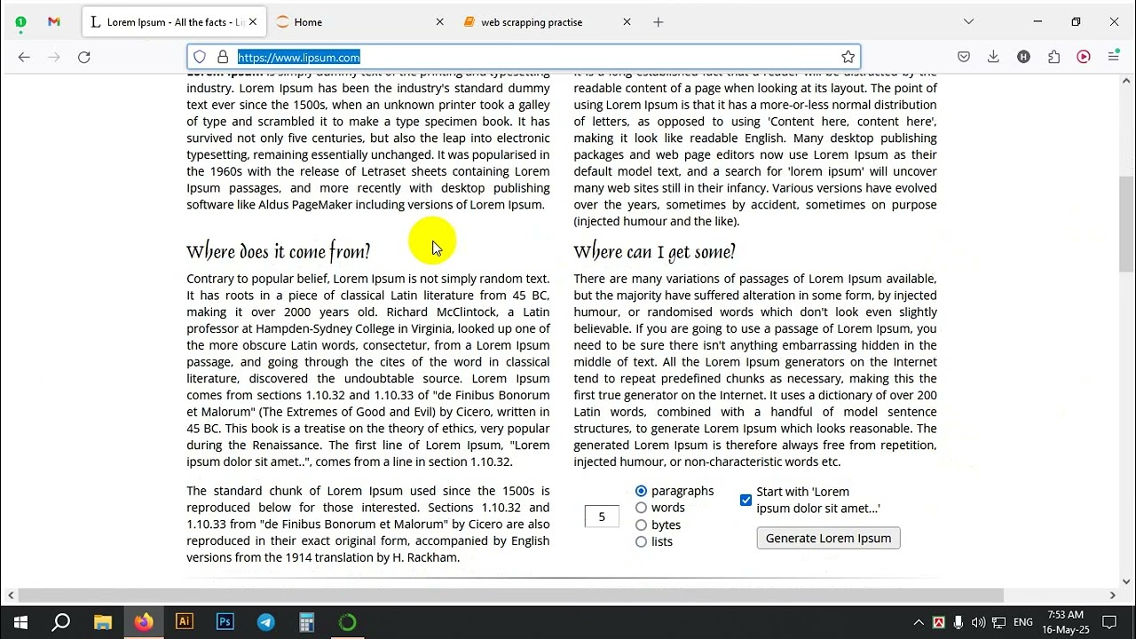1136x639 pixels.
Task: Select the paragraphs radio option
Action: (x=641, y=491)
